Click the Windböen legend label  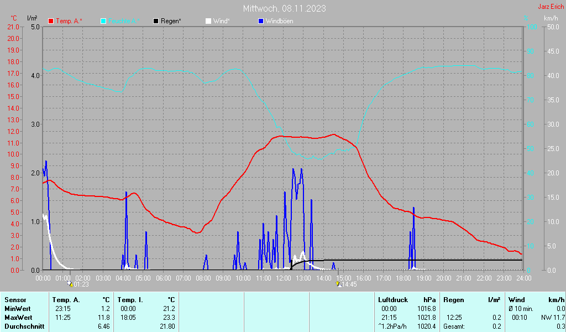coord(279,21)
